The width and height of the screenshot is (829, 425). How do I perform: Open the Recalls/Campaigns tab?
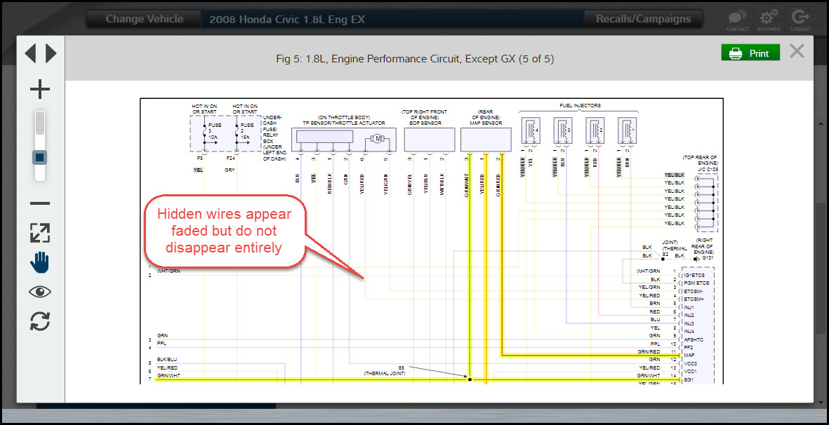click(643, 19)
